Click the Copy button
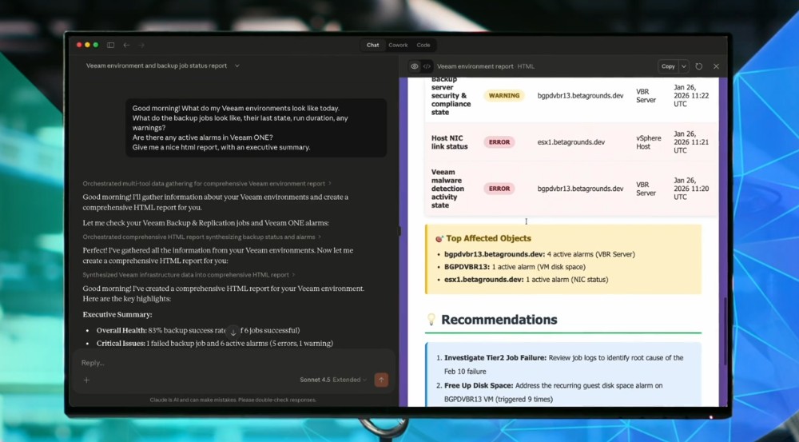The image size is (799, 442). 668,66
